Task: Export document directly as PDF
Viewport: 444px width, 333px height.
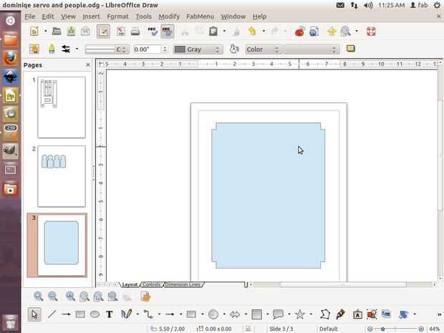Action: [x=120, y=32]
